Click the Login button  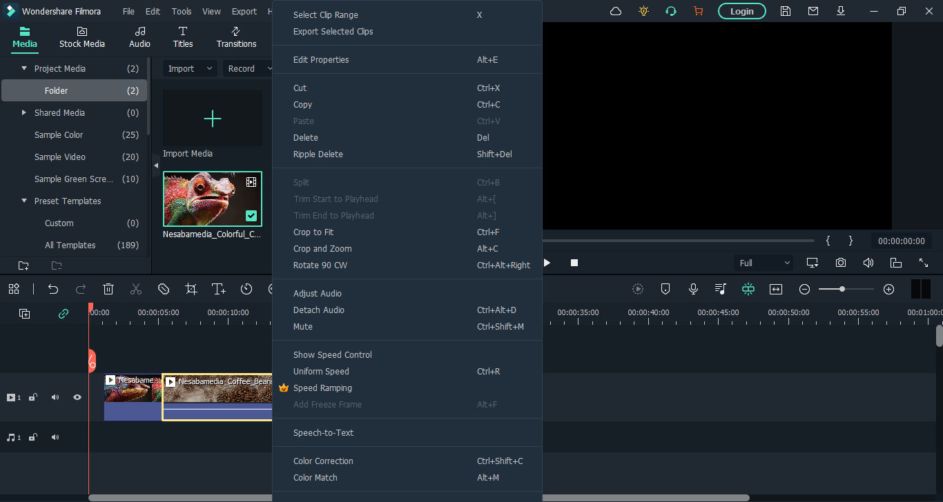click(741, 11)
